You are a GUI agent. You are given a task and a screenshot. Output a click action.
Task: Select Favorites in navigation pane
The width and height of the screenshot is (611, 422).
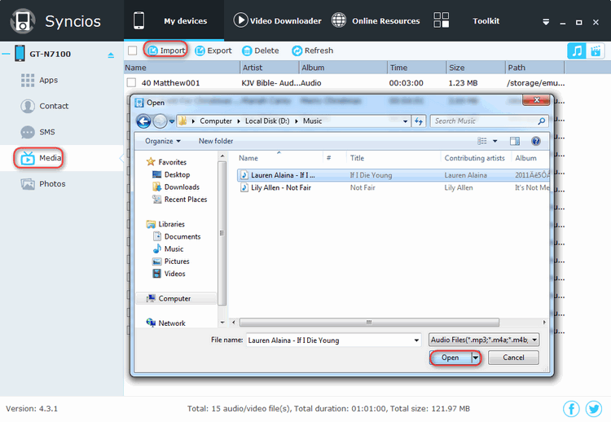coord(166,162)
